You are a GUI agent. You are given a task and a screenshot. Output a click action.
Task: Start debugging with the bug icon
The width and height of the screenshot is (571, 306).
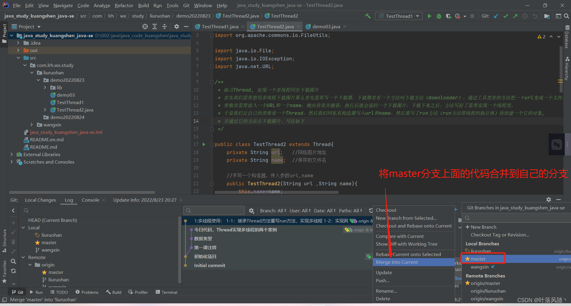(x=439, y=16)
